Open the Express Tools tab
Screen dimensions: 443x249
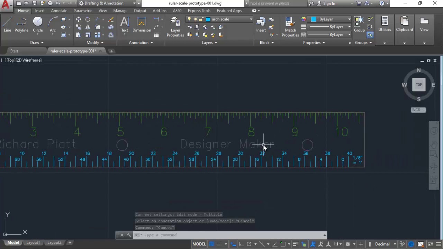tap(199, 11)
